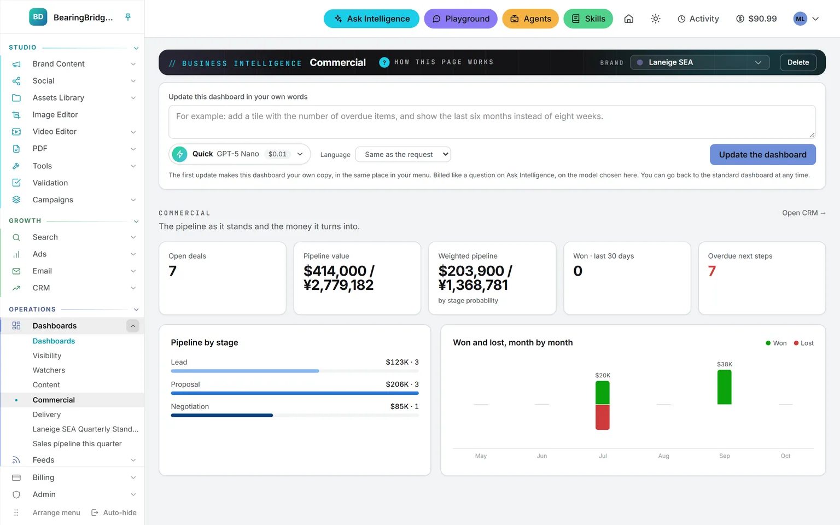The image size is (840, 525).
Task: Click the Validation checkmark icon
Action: click(x=16, y=183)
